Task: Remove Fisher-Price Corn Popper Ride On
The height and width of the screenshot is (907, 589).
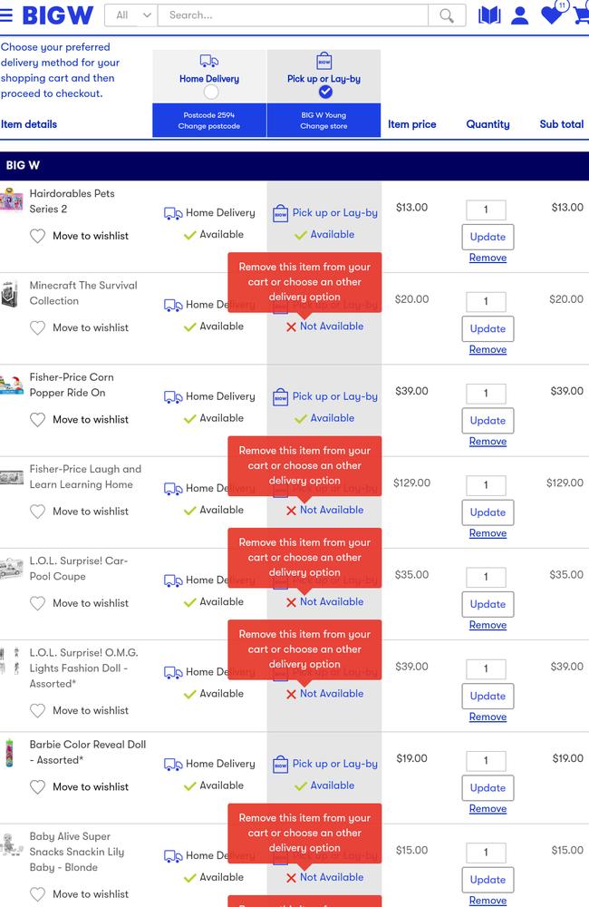Action: [488, 442]
